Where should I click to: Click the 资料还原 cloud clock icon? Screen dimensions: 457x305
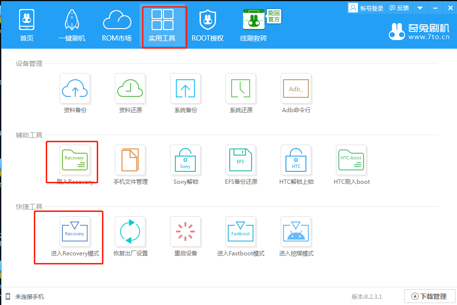[130, 88]
